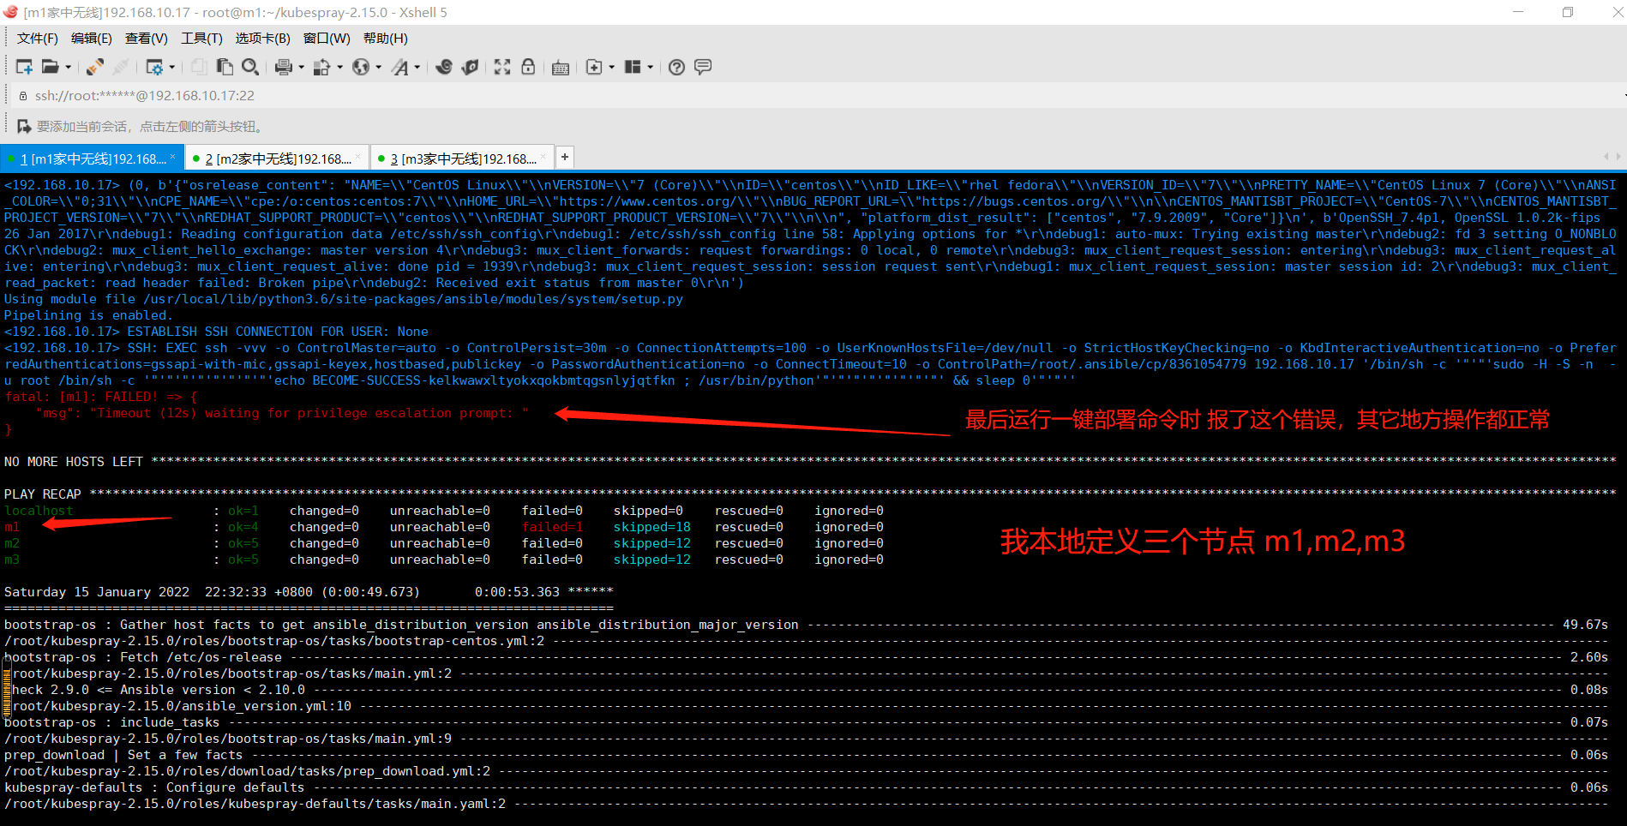This screenshot has height=826, width=1627.
Task: Close the m1家中无线 tab
Action: [x=172, y=157]
